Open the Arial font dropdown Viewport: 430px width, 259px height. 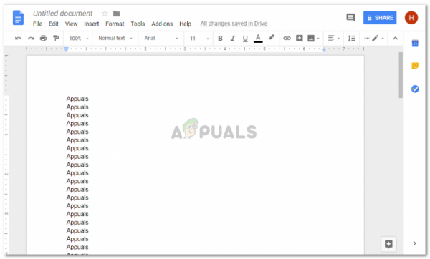coord(161,39)
